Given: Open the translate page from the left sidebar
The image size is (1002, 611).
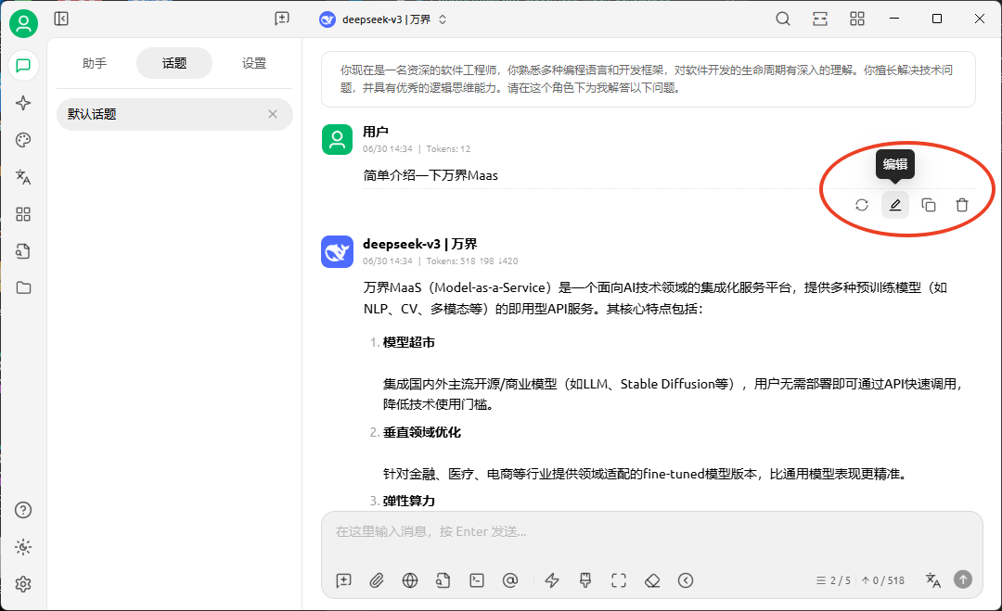Looking at the screenshot, I should click(x=23, y=177).
